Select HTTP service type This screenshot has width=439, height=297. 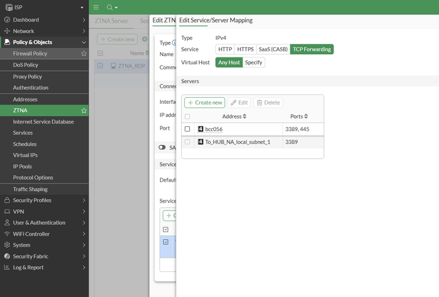[x=225, y=49]
